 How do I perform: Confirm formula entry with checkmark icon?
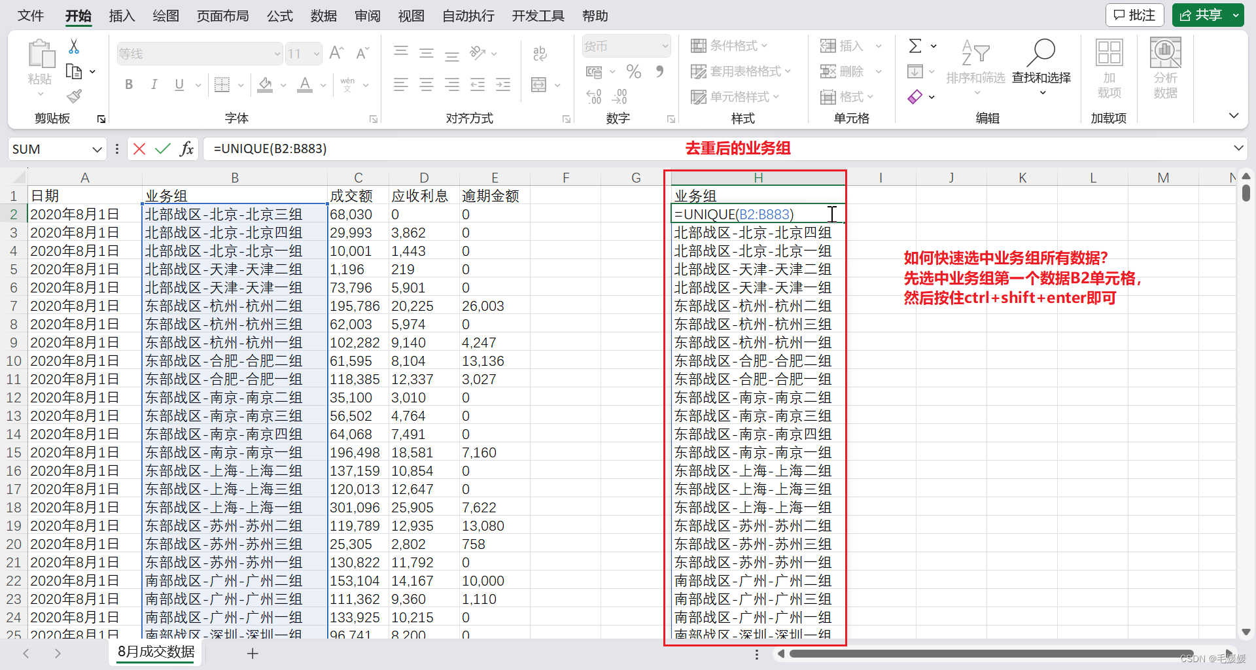point(163,149)
